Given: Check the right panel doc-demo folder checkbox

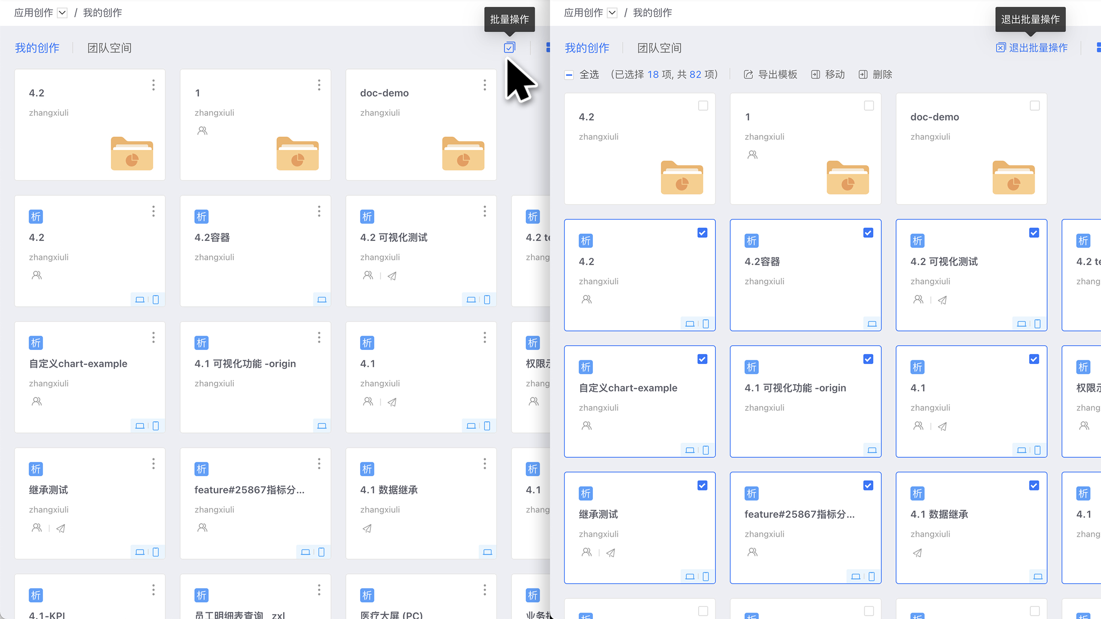Looking at the screenshot, I should [x=1034, y=106].
